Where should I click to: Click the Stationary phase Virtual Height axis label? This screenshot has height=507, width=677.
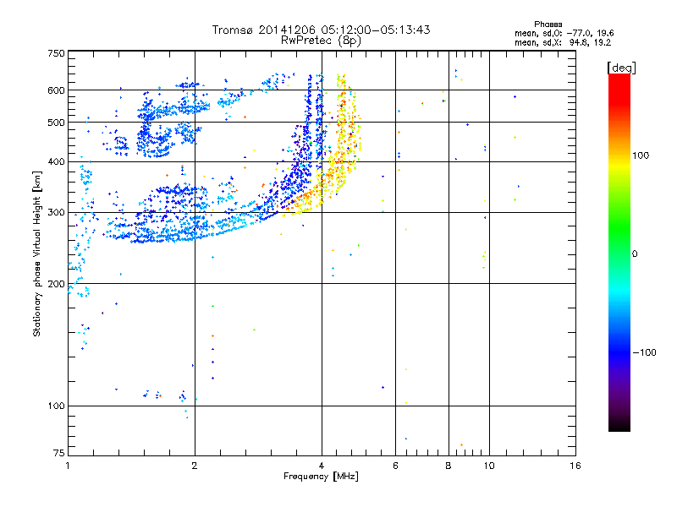pyautogui.click(x=37, y=253)
